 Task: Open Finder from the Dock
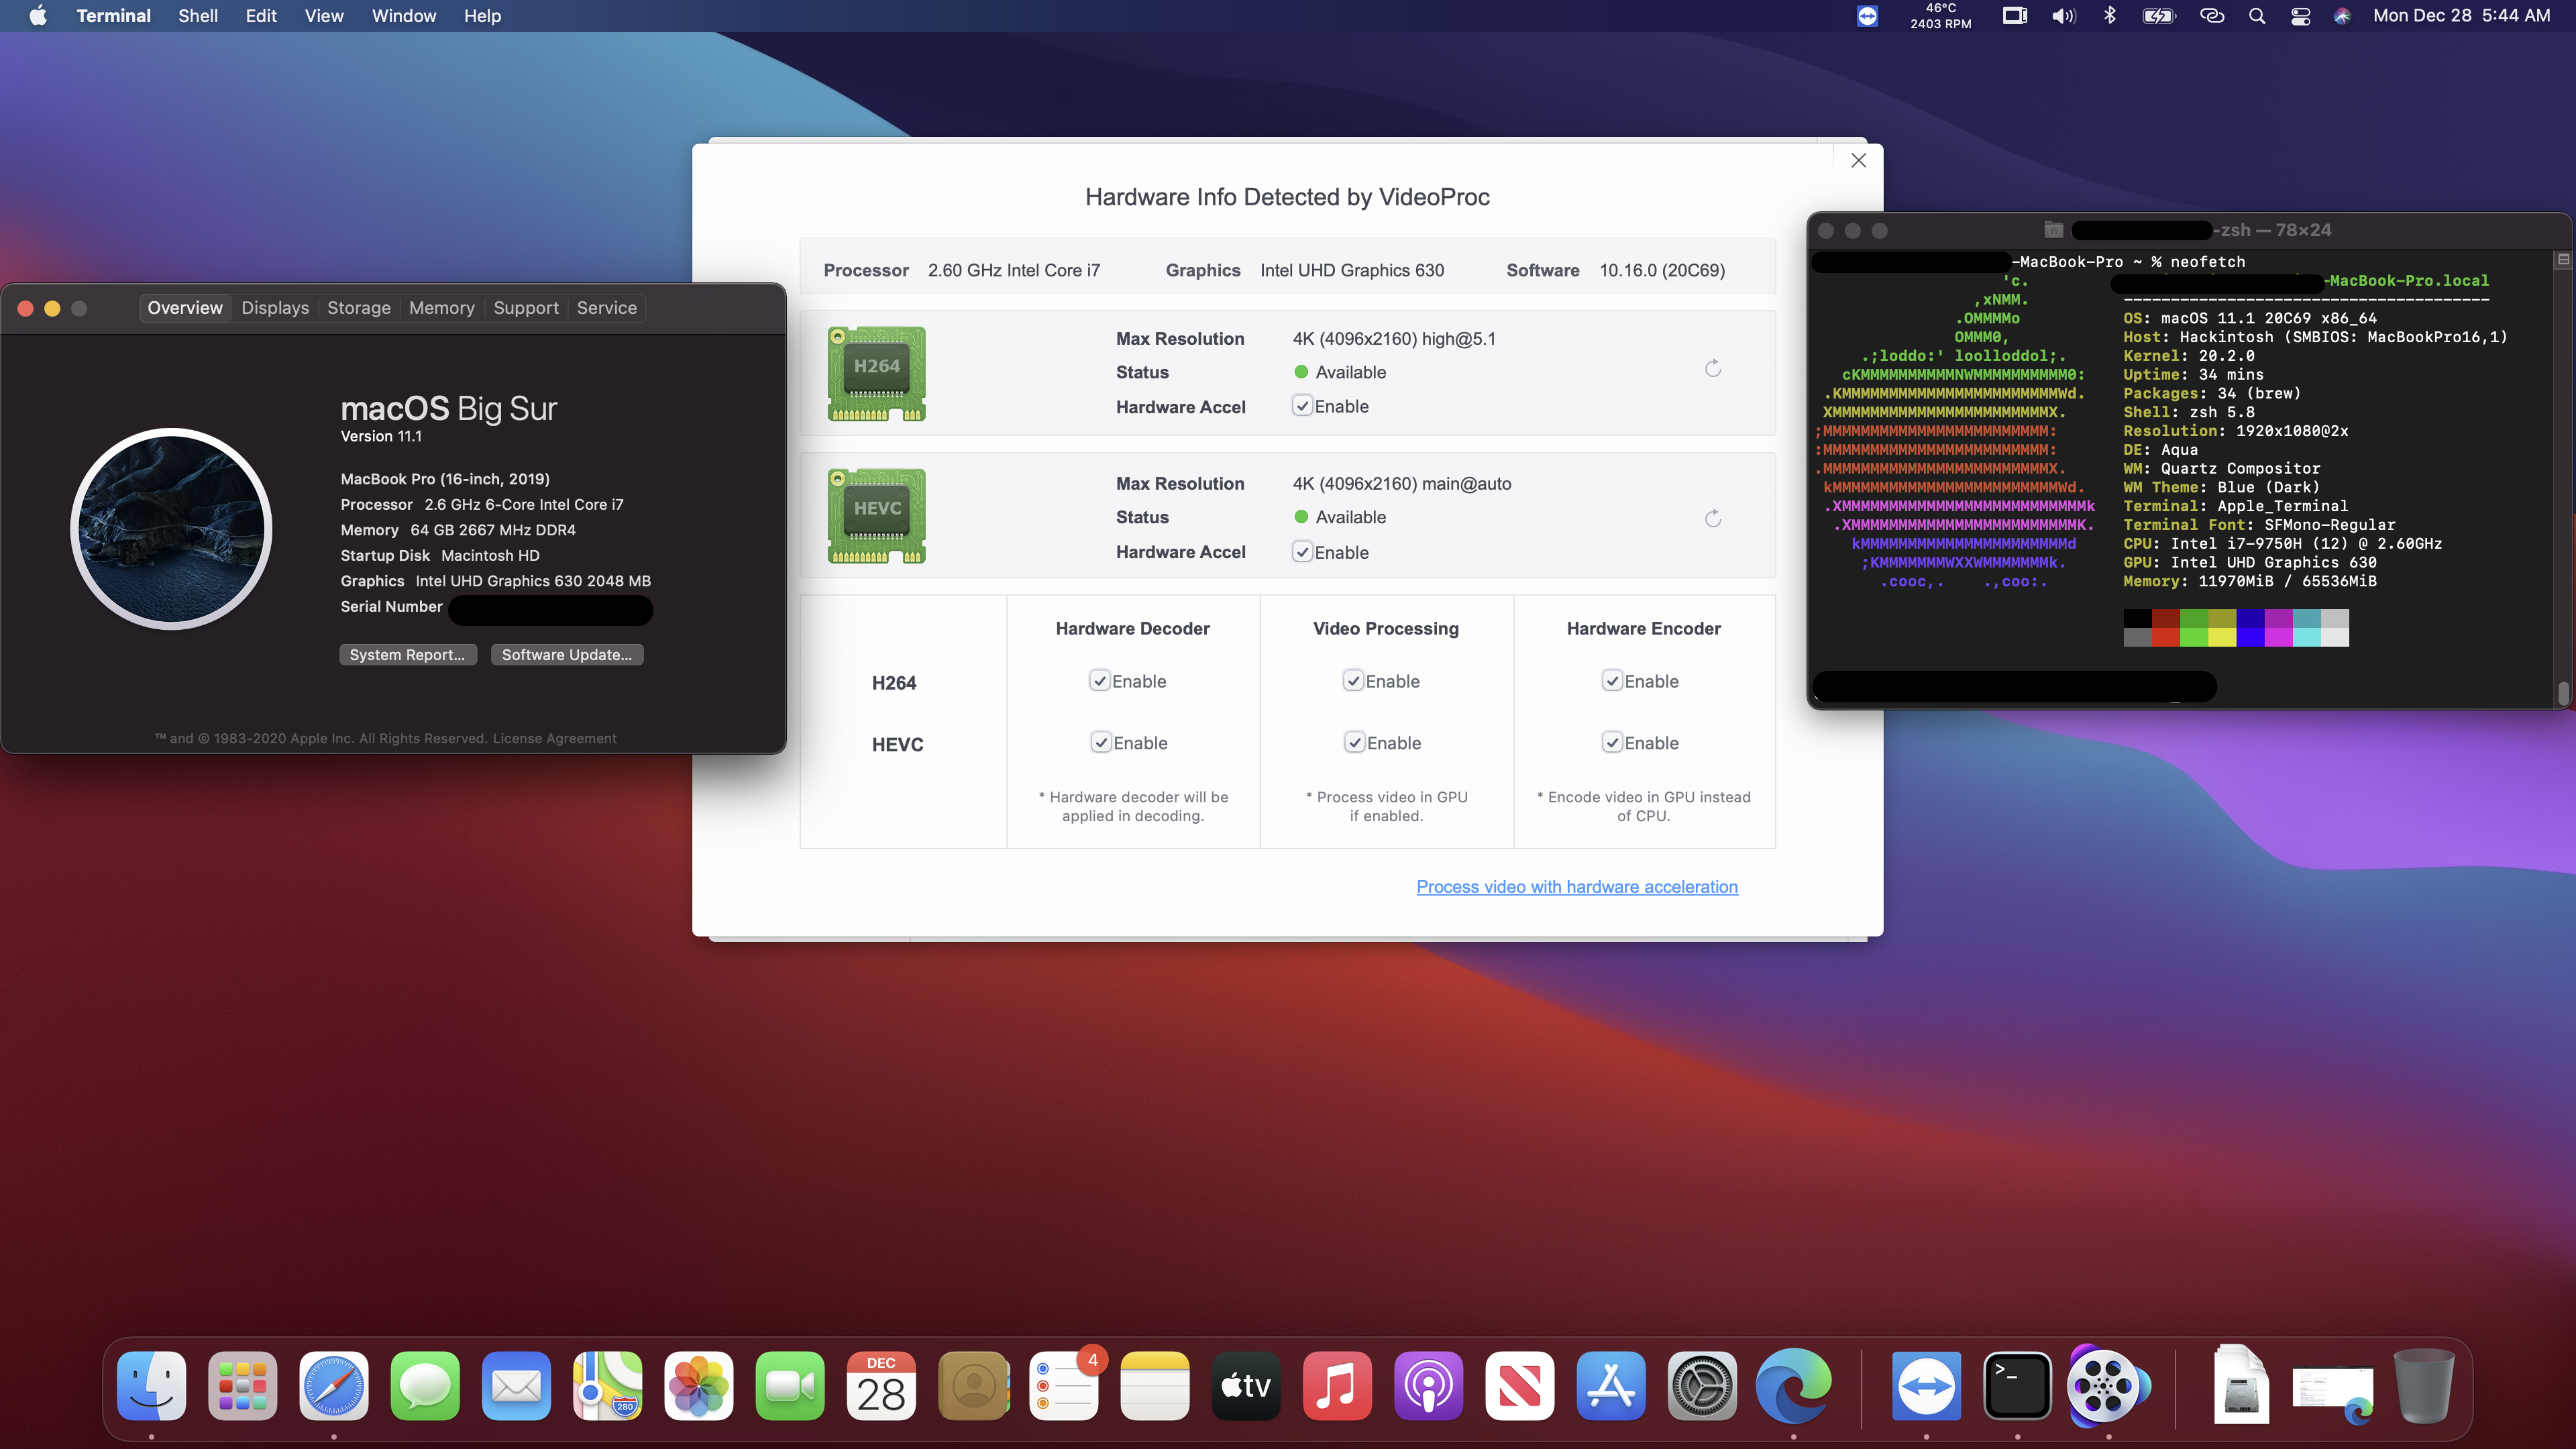(x=151, y=1386)
